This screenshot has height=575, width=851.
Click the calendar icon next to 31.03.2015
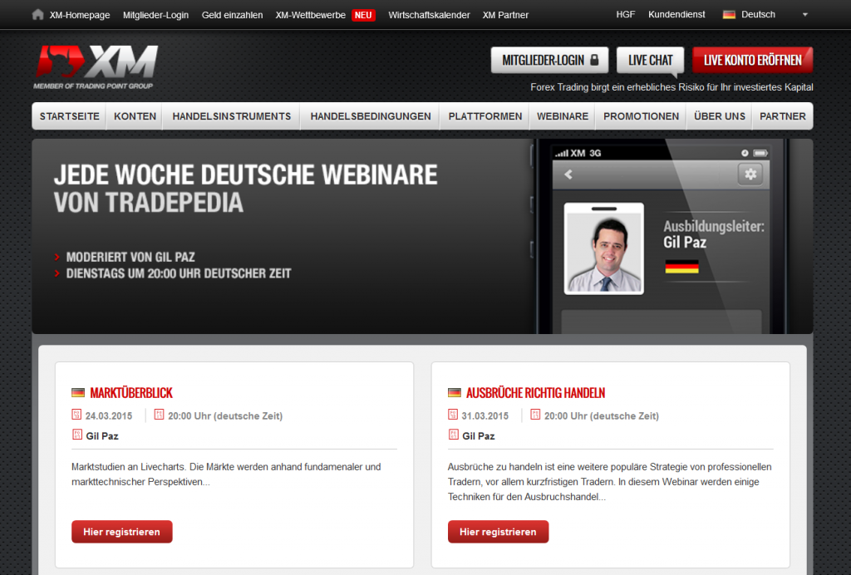[x=453, y=415]
